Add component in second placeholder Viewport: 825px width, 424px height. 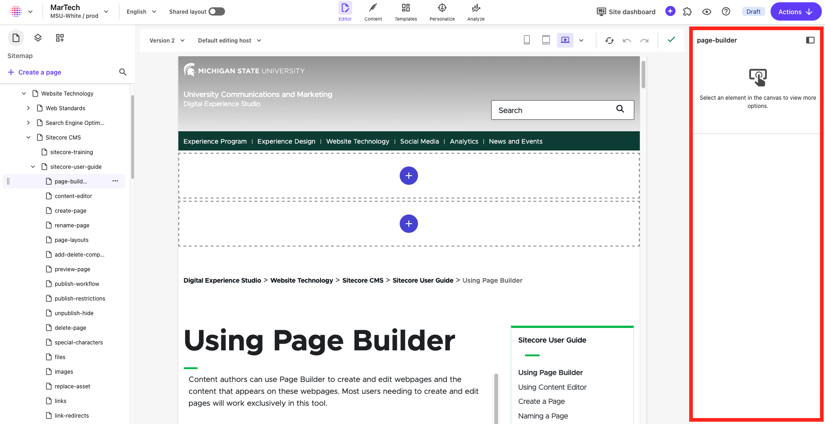coord(409,224)
